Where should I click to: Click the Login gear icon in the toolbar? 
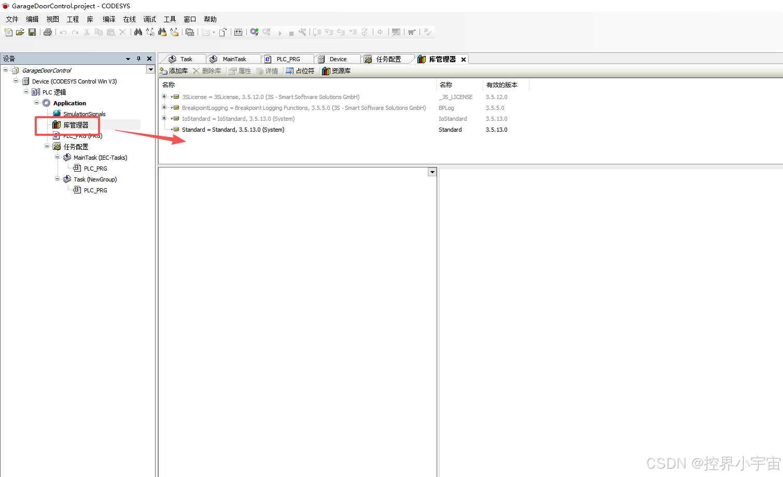(x=254, y=32)
